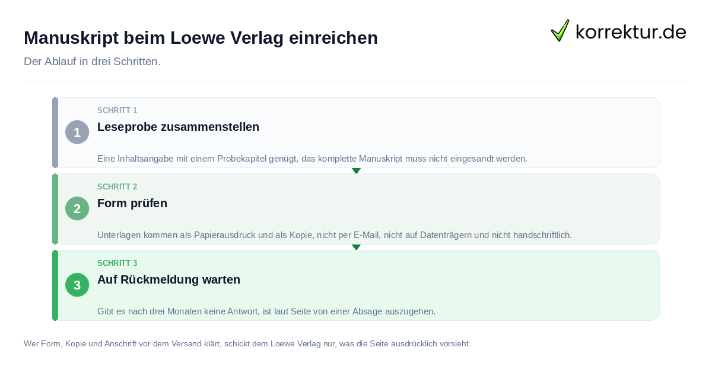The height and width of the screenshot is (373, 712).
Task: Click the footer note starting 'Wer Form, Kopie'
Action: tap(247, 343)
